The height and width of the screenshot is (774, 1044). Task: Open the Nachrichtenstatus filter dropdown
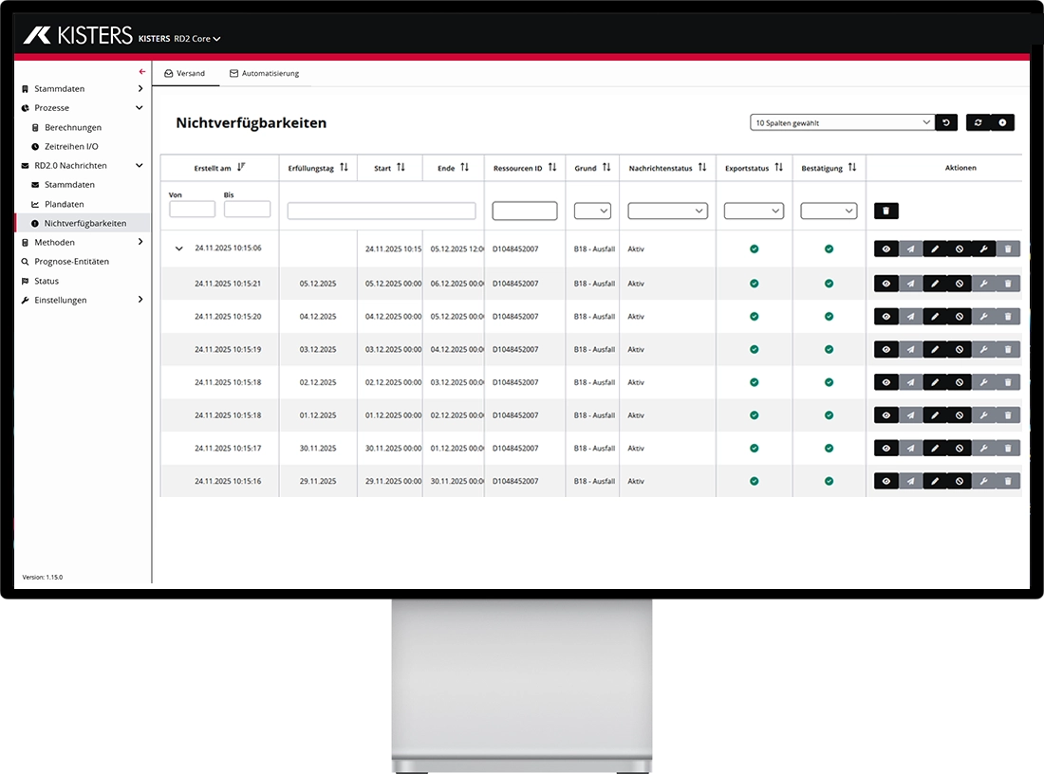667,211
